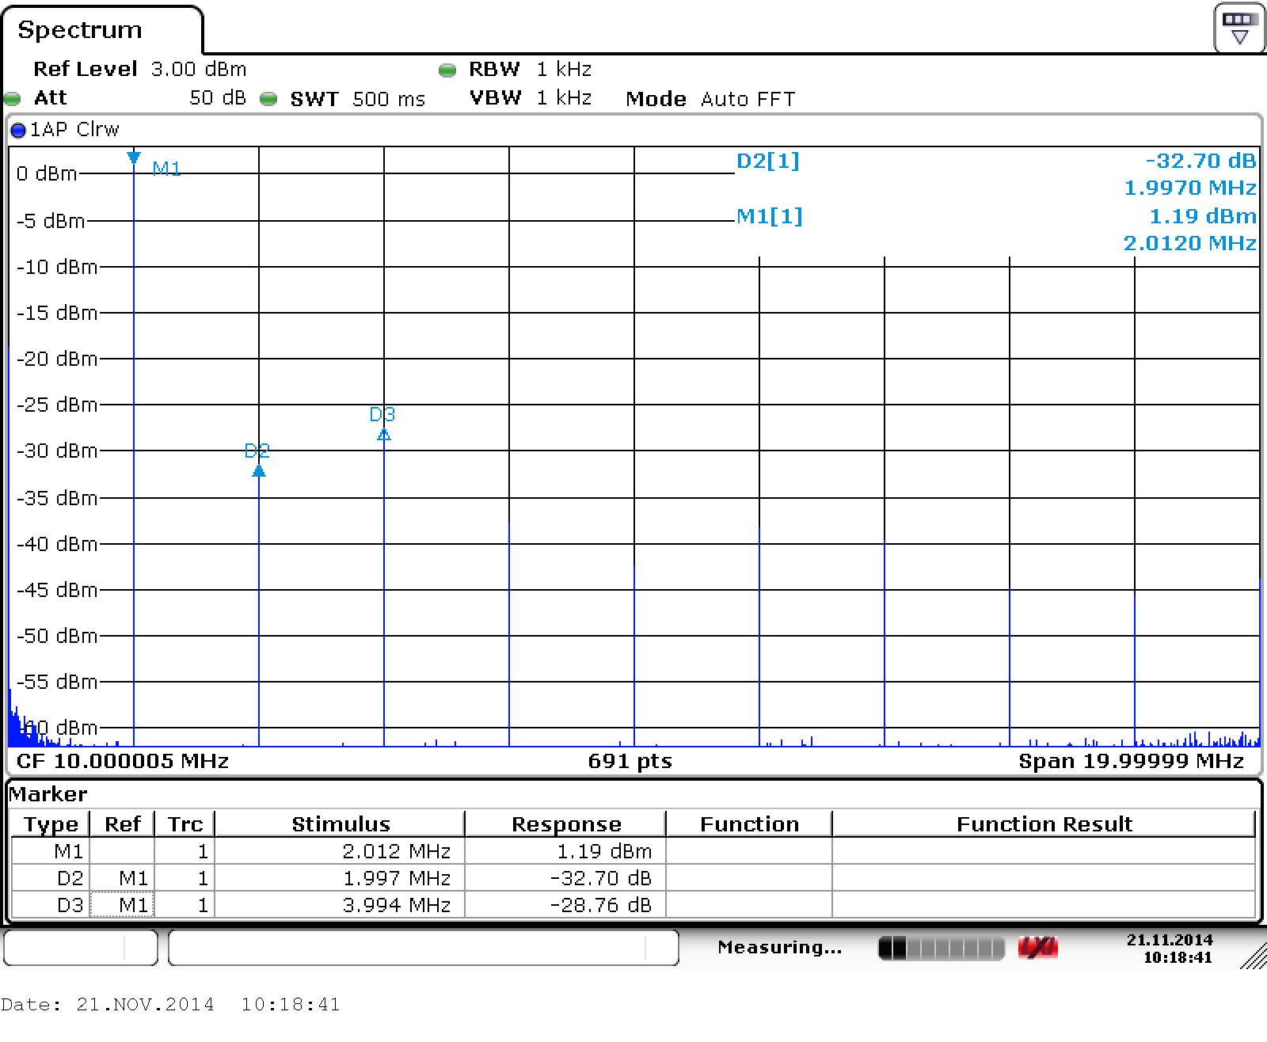Image resolution: width=1267 pixels, height=1042 pixels.
Task: Click the date and time display
Action: point(1170,949)
